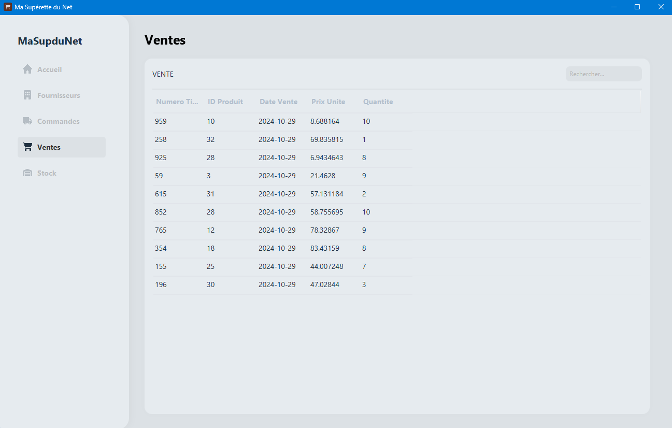Go to Fournisseurs section
This screenshot has width=672, height=428.
(x=62, y=95)
